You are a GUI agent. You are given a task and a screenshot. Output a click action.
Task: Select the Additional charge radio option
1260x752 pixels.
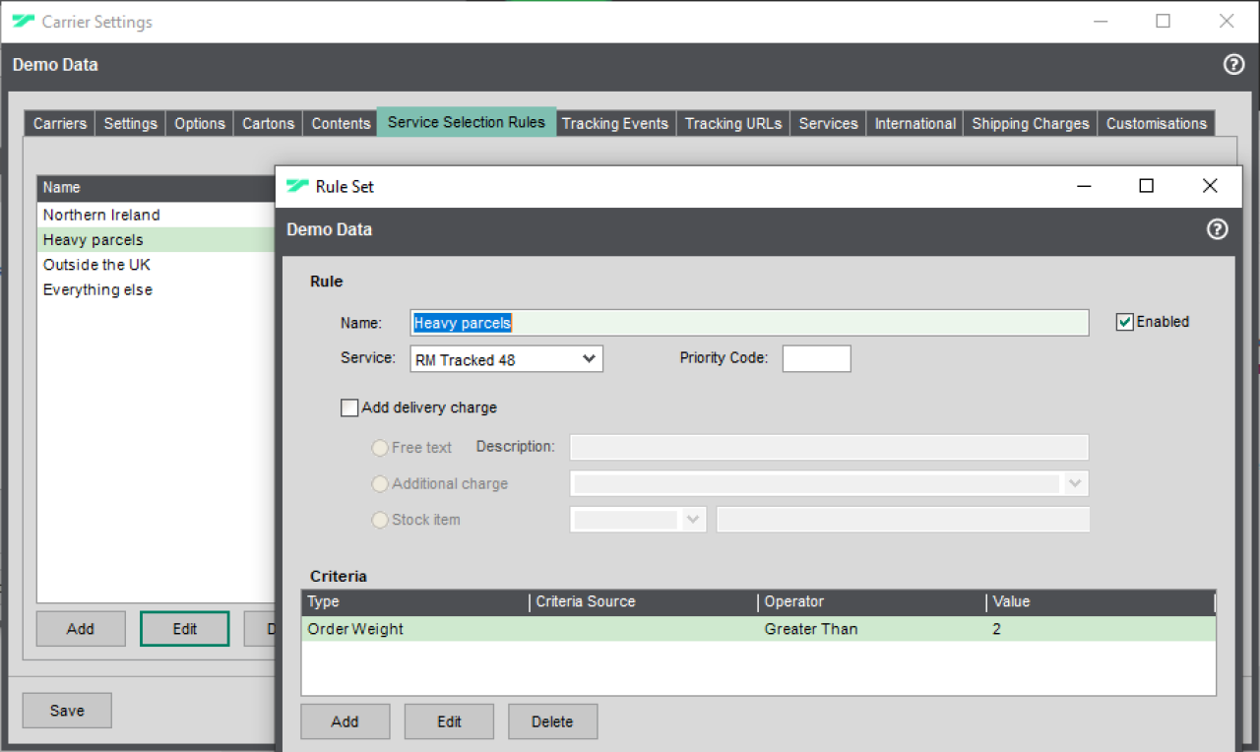[380, 484]
